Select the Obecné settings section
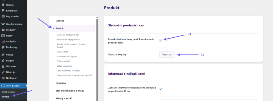273x101 pixels. click(60, 21)
